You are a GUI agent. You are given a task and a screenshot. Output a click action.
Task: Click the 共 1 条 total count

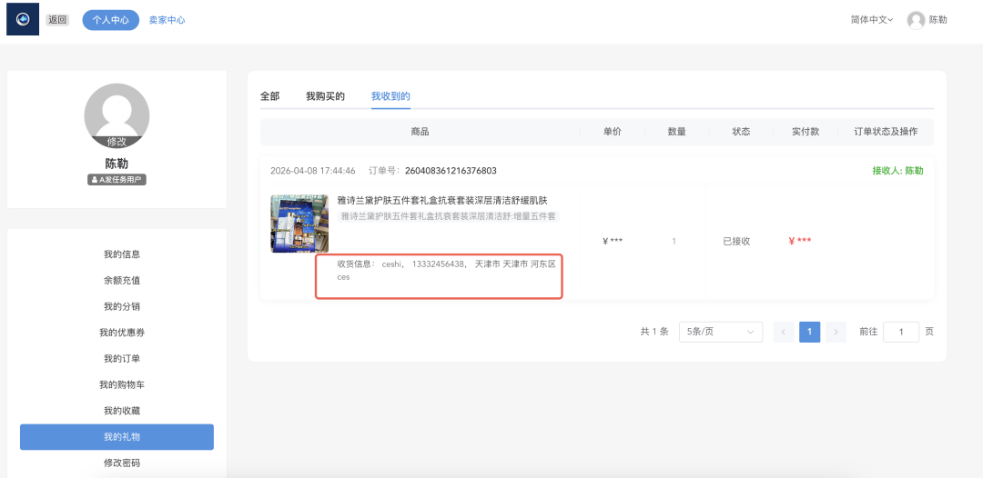(x=654, y=333)
